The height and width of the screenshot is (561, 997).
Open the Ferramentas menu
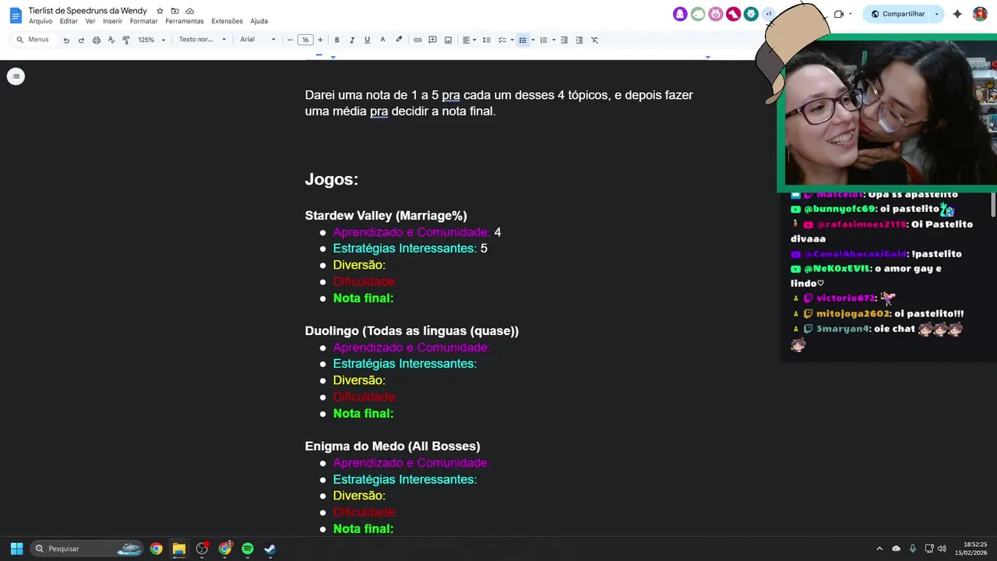pyautogui.click(x=185, y=21)
